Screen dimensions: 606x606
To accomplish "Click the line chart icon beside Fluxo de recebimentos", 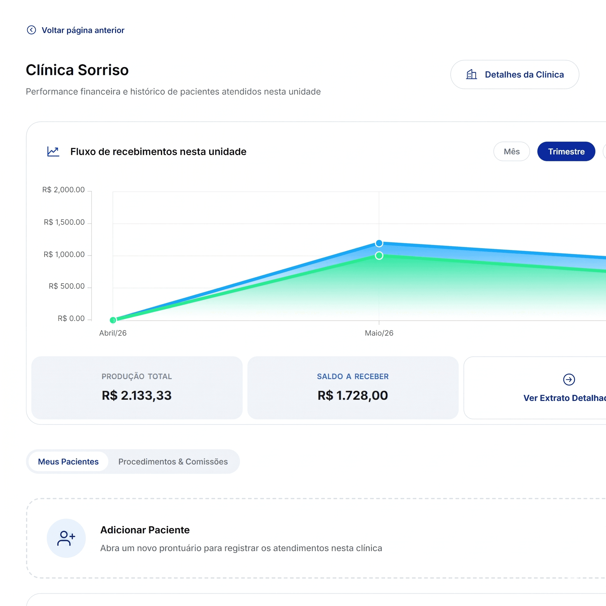I will 53,151.
